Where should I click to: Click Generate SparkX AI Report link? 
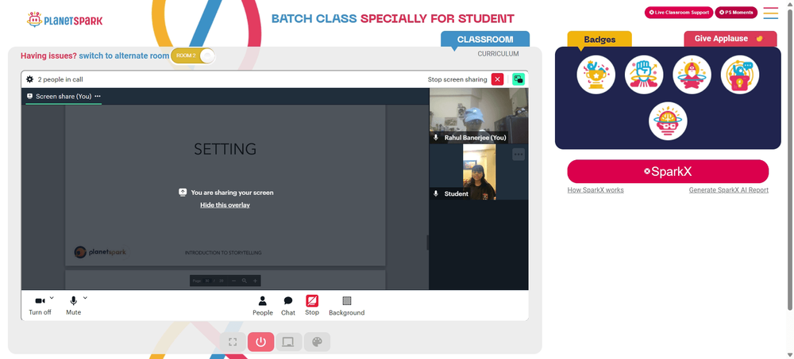click(x=729, y=190)
